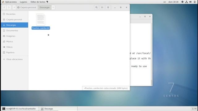Viewport: 198px width, 111px height.
Task: Click the 'ready to use' text in editor
Action: pos(139,66)
